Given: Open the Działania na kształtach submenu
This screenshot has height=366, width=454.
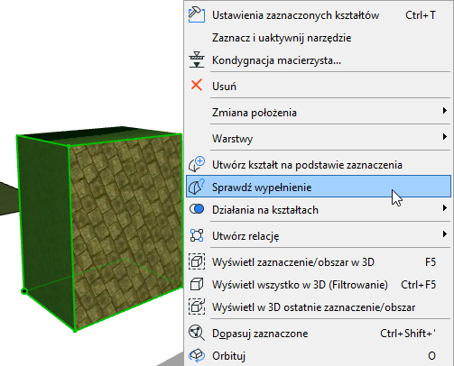Looking at the screenshot, I should pyautogui.click(x=319, y=210).
